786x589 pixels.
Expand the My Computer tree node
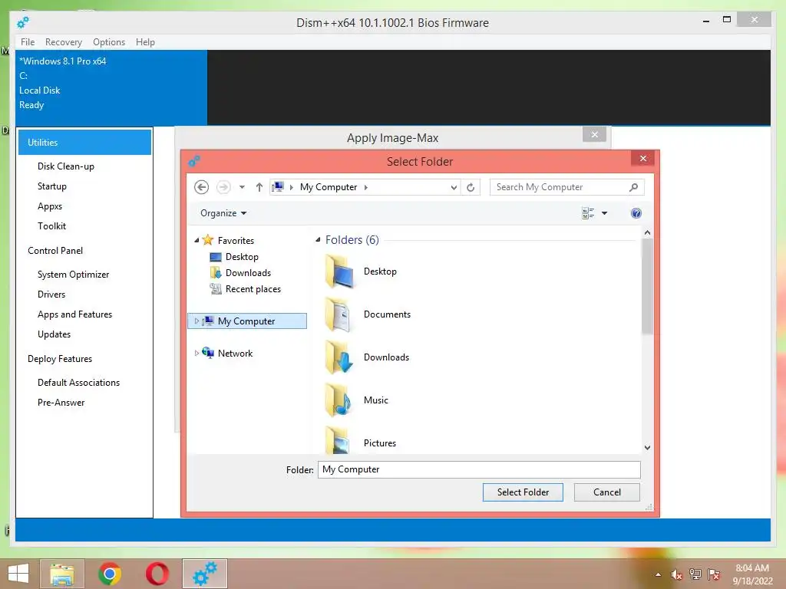pyautogui.click(x=196, y=321)
